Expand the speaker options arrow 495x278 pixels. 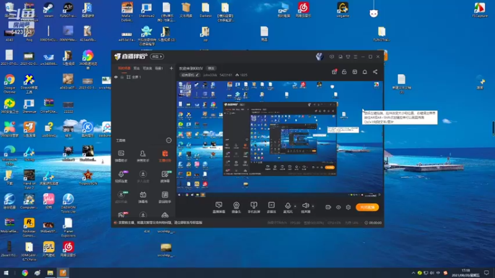pyautogui.click(x=313, y=206)
